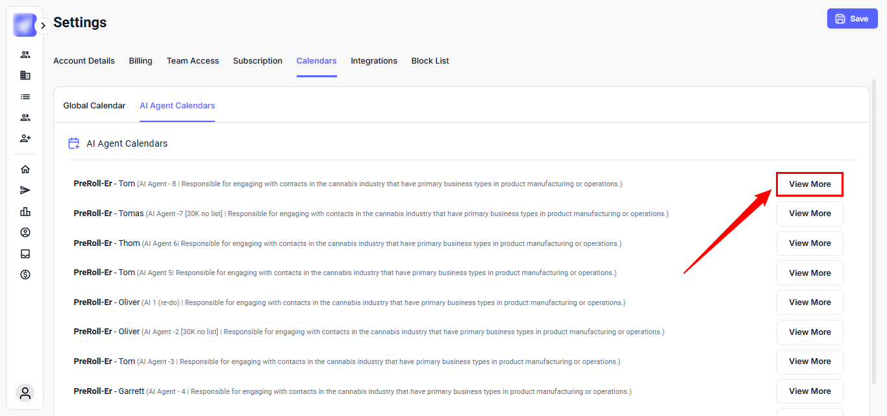Click View More for PreRoll-Er Thom

pos(810,243)
